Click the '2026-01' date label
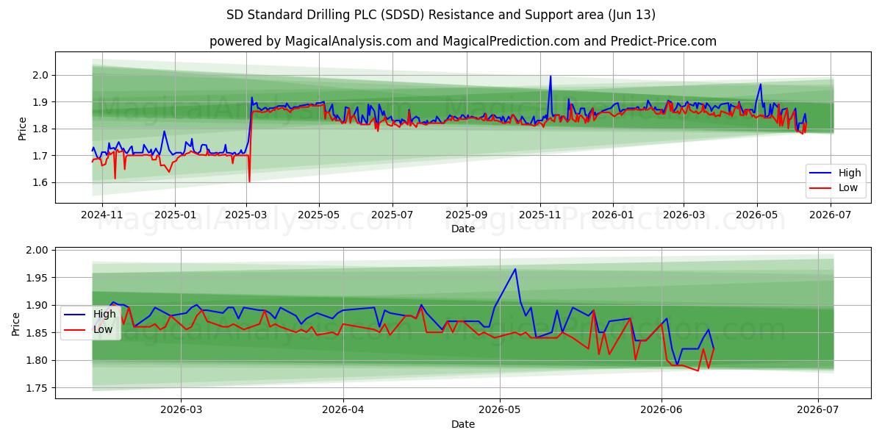This screenshot has height=441, width=882. point(612,215)
